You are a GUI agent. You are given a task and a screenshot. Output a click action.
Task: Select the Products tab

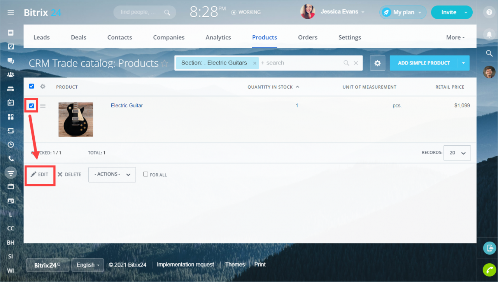[x=265, y=37]
